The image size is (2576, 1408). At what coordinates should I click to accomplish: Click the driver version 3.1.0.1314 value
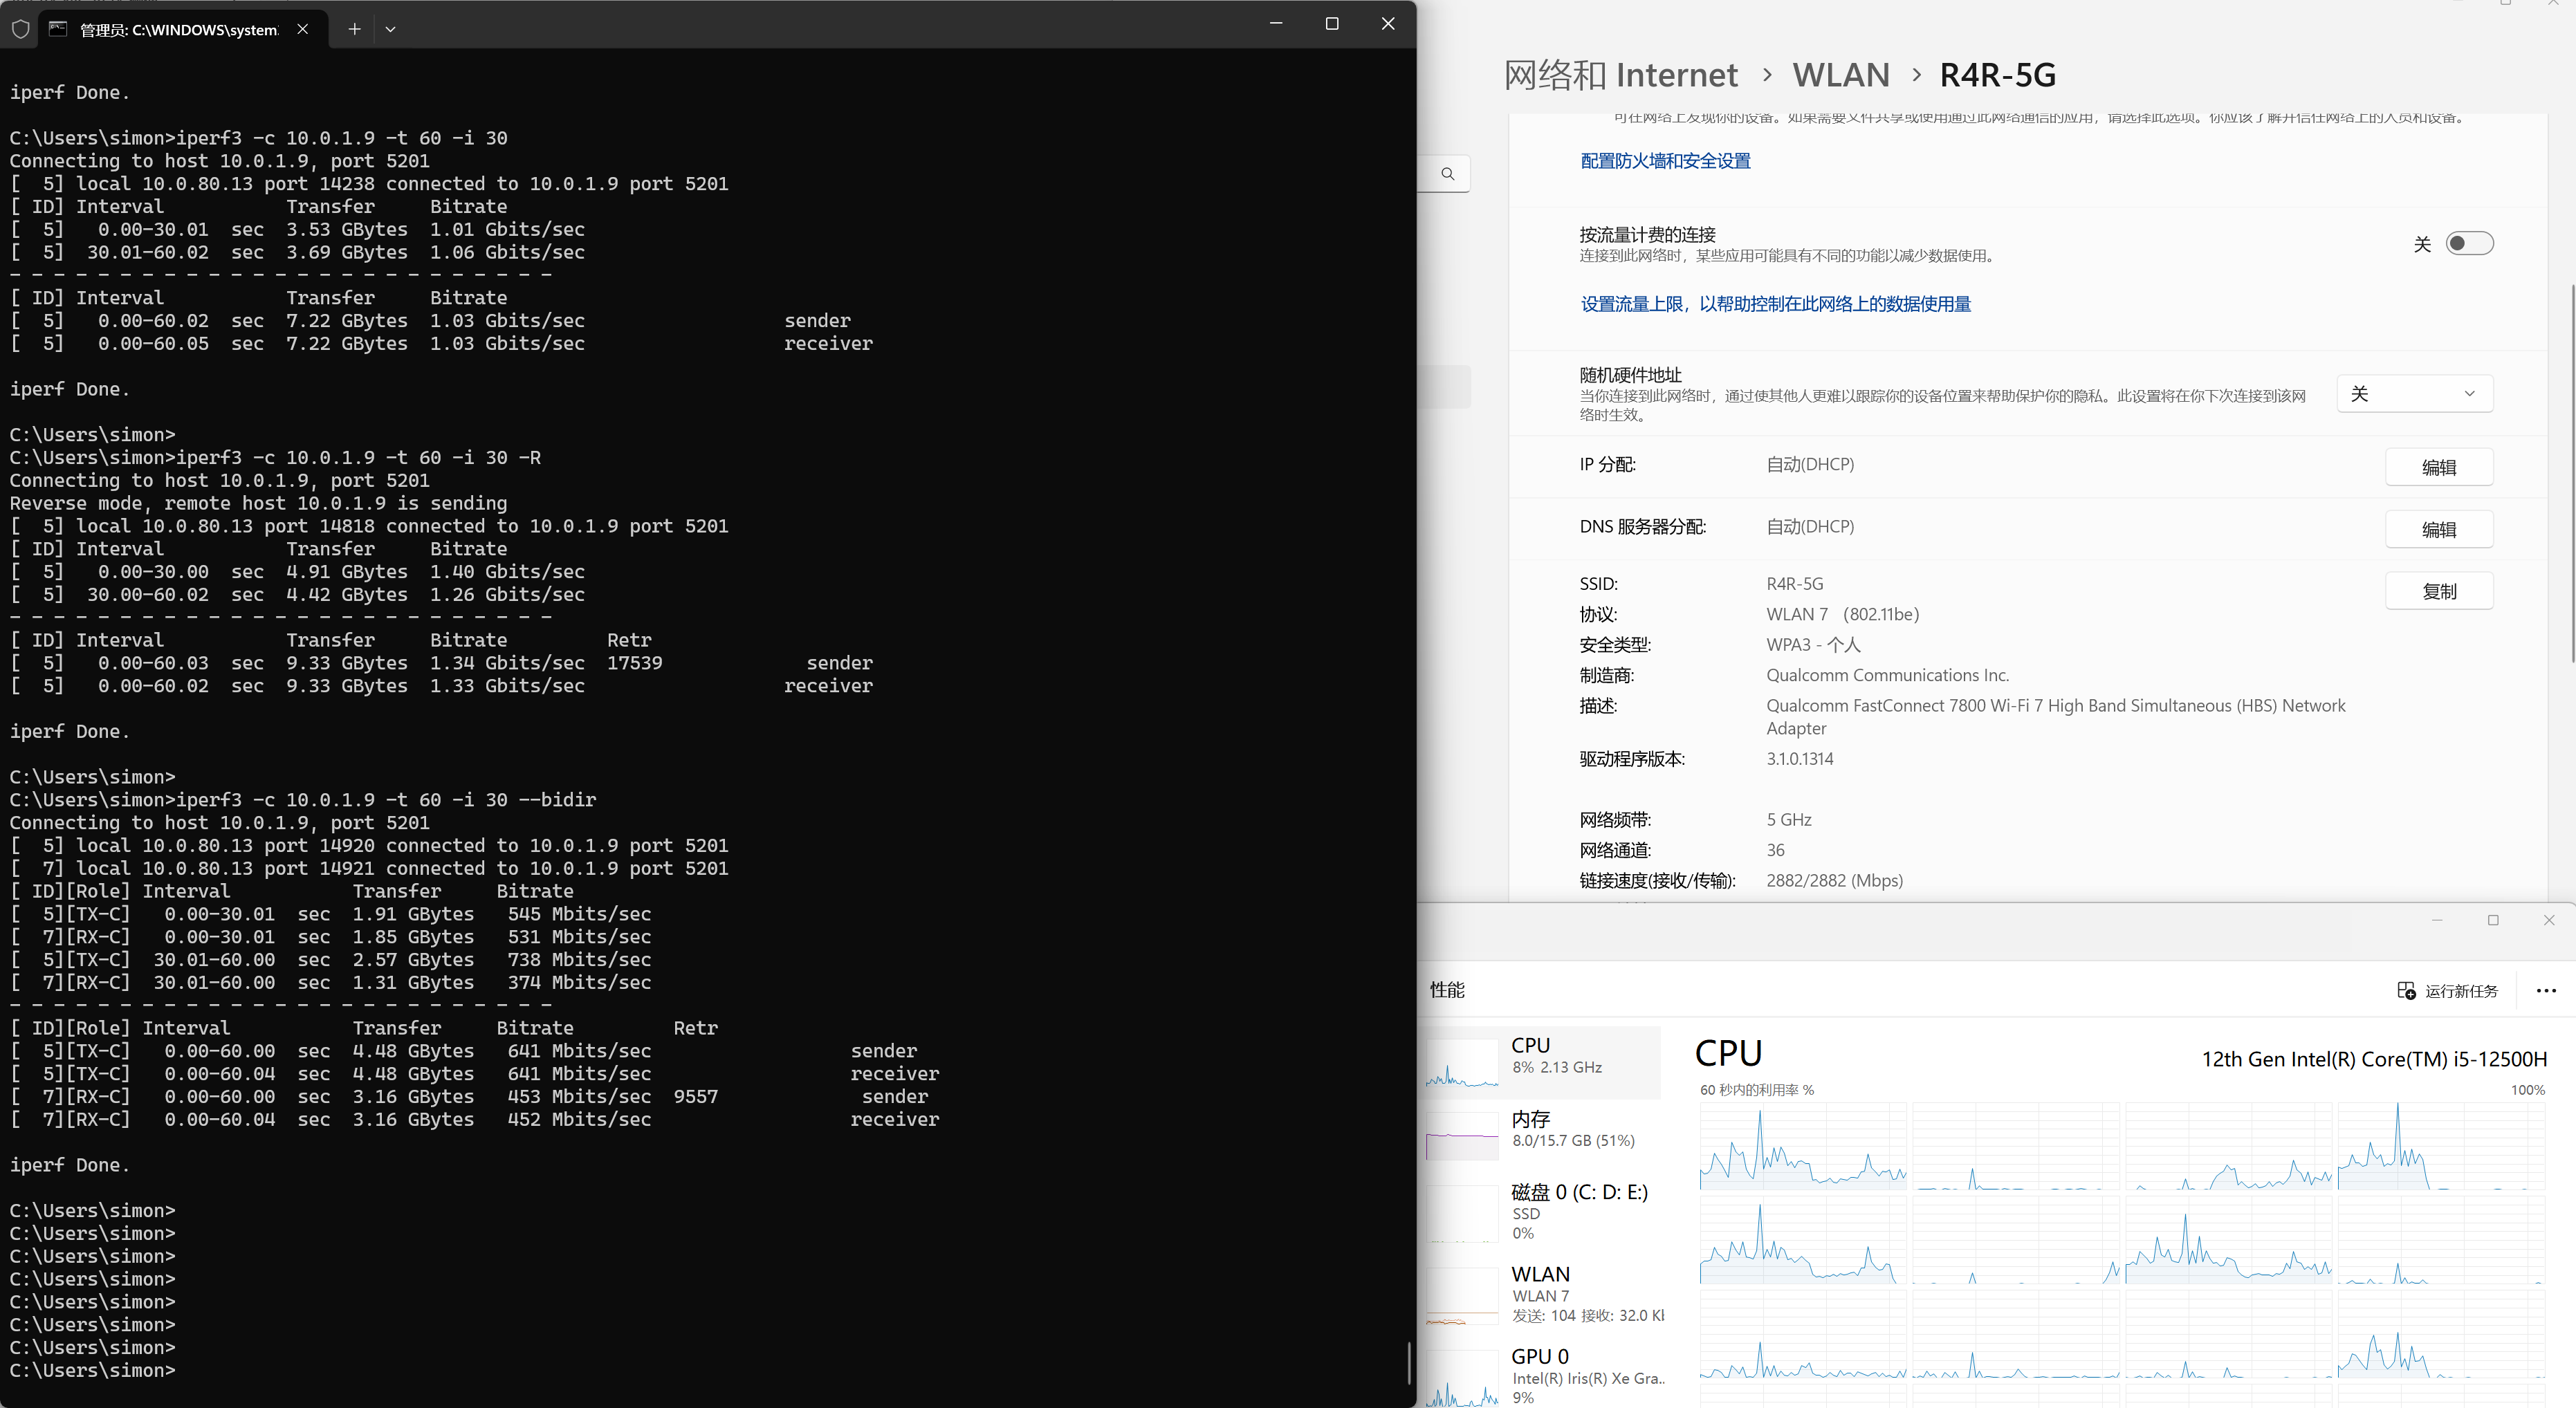(x=1799, y=759)
